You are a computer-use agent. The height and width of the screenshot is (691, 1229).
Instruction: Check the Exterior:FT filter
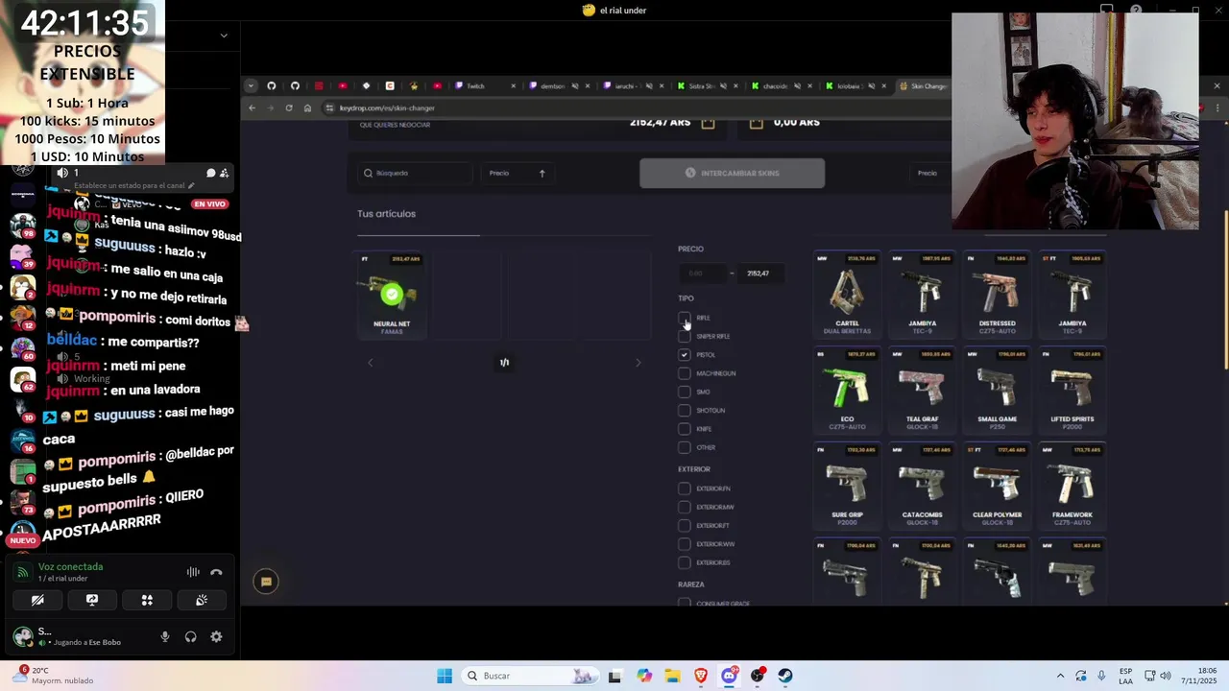pyautogui.click(x=684, y=526)
